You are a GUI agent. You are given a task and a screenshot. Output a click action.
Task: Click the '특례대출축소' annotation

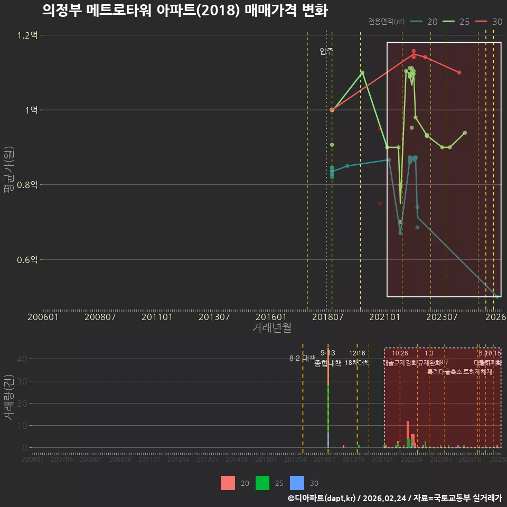(445, 372)
